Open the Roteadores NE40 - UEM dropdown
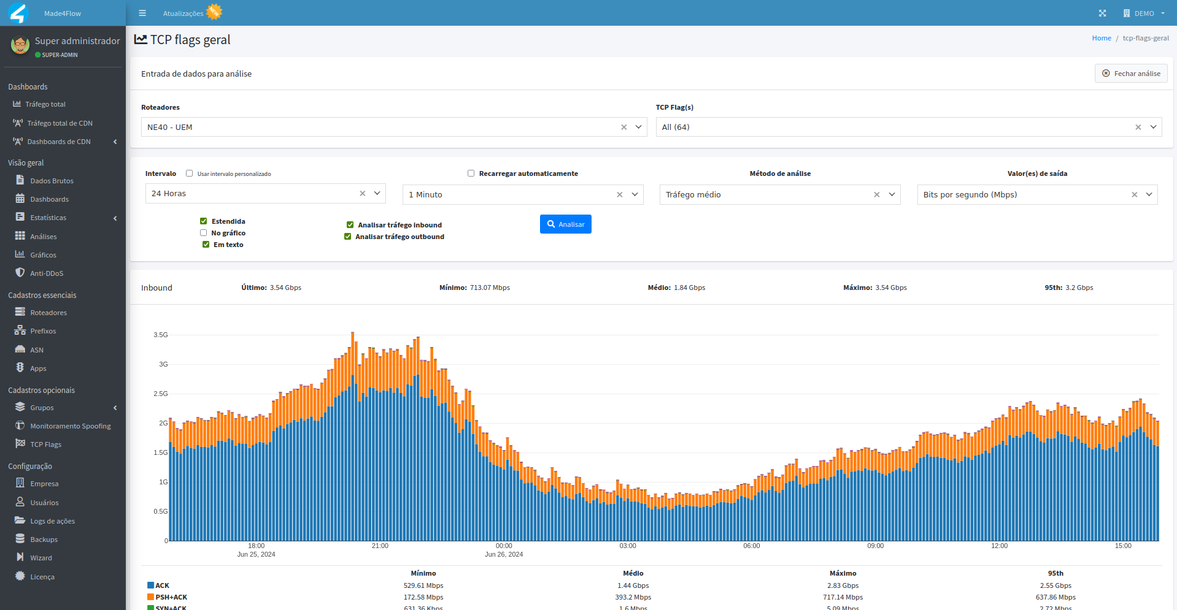 394,127
